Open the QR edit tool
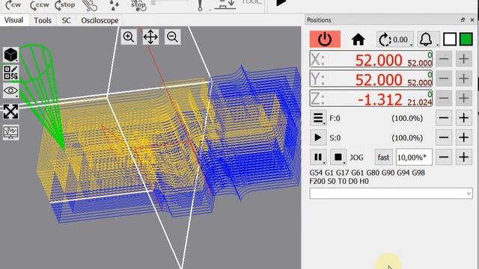The height and width of the screenshot is (269, 479). [10, 72]
